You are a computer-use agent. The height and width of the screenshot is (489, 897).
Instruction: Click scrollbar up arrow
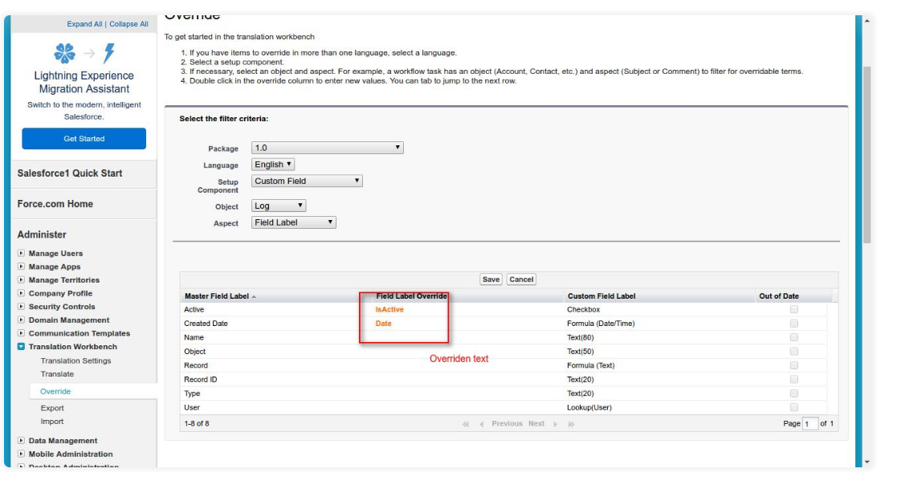[867, 21]
